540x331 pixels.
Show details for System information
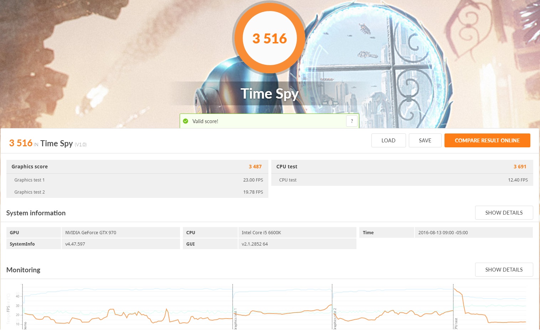coord(504,212)
